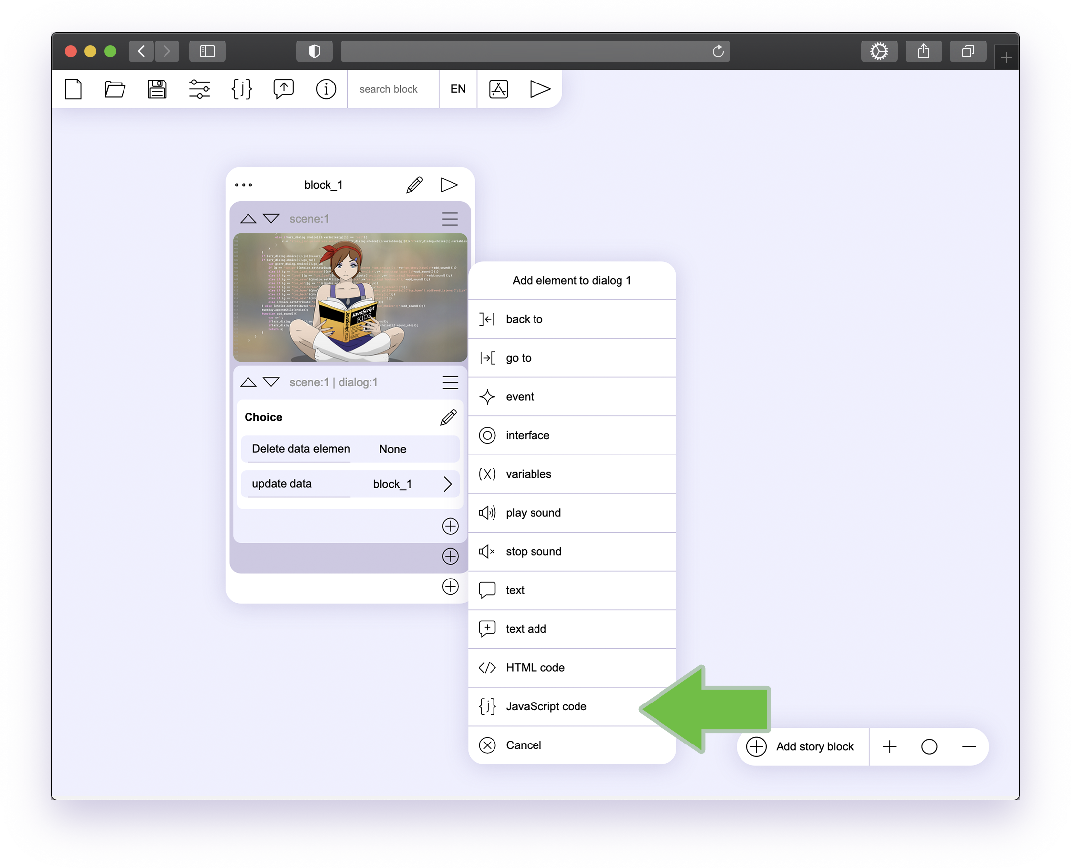Go back in browser
This screenshot has height=868, width=1071.
pos(141,51)
